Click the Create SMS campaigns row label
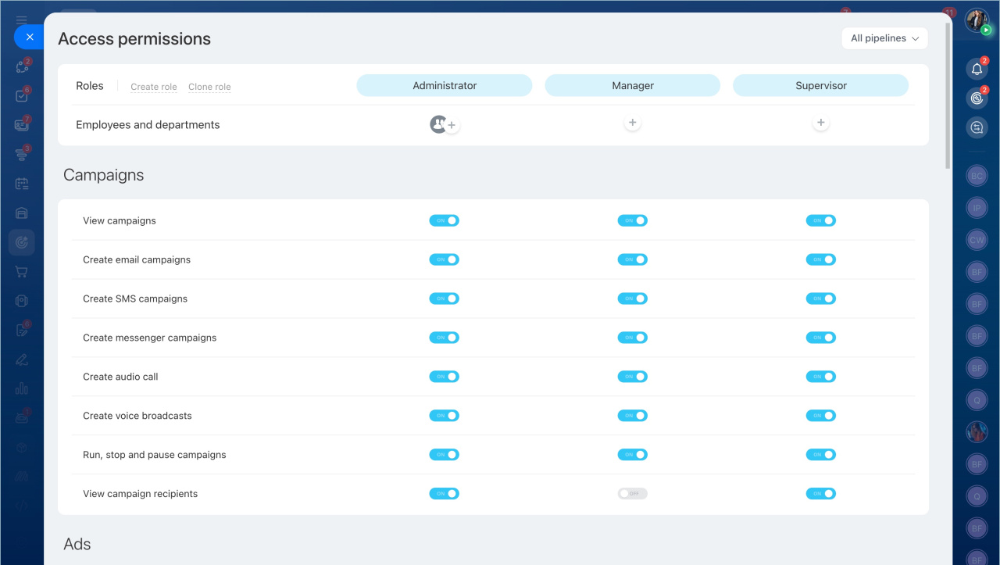This screenshot has height=565, width=1000. (135, 299)
